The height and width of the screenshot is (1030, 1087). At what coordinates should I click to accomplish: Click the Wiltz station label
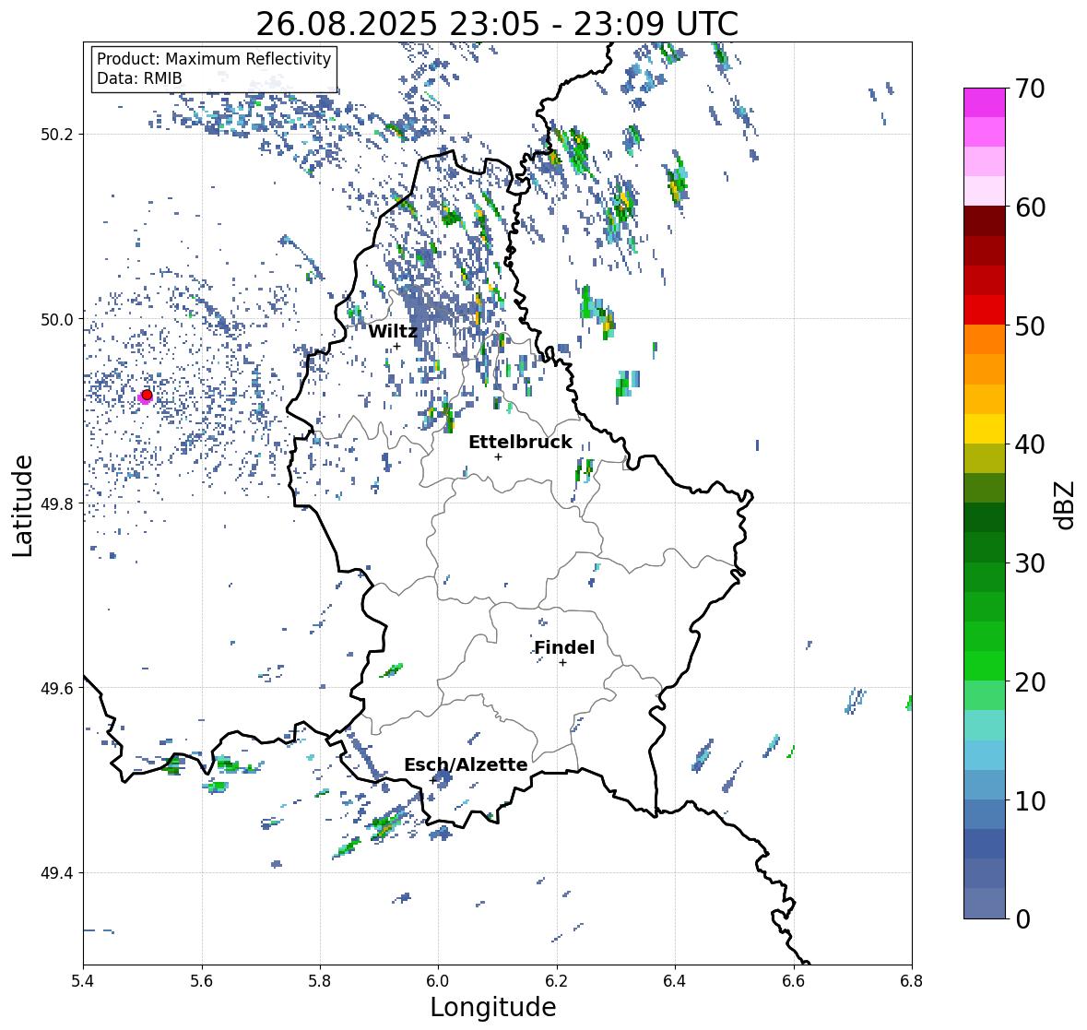[x=393, y=331]
